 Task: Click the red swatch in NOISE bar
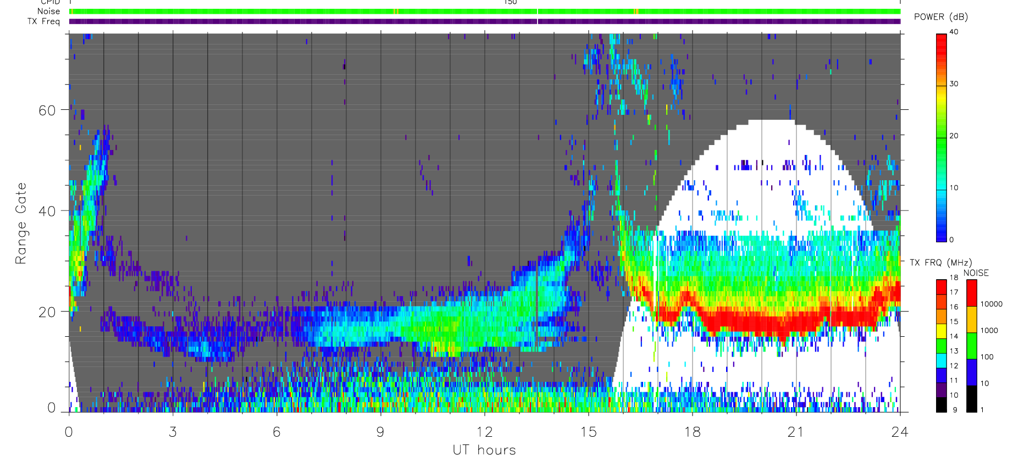click(971, 293)
